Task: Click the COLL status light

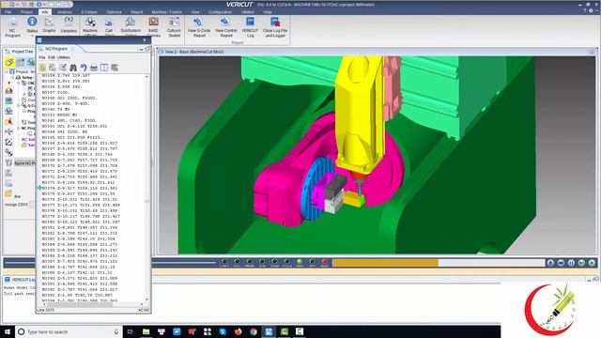Action: pyautogui.click(x=238, y=263)
